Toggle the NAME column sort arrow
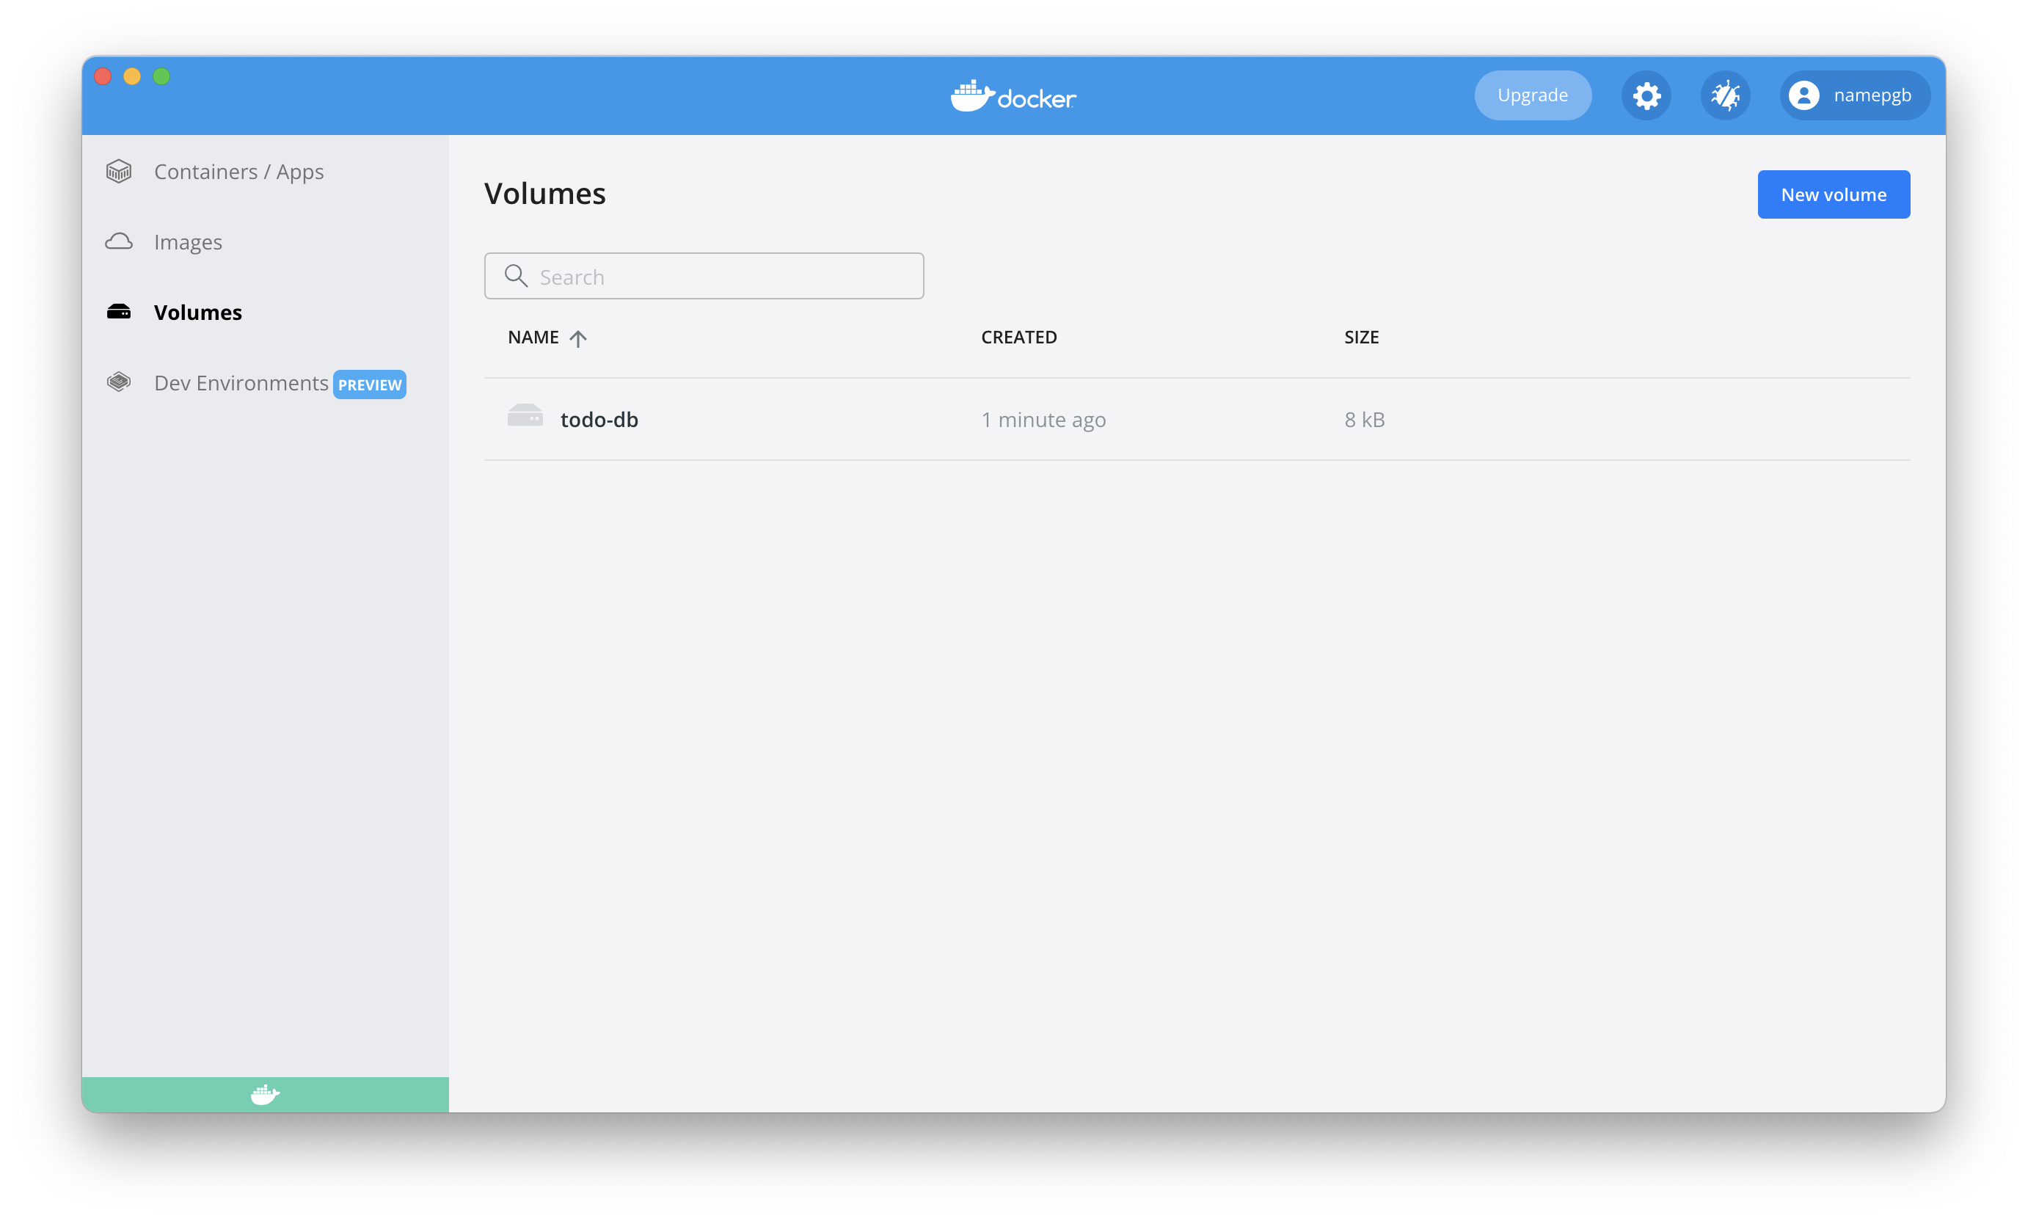The width and height of the screenshot is (2028, 1221). pyautogui.click(x=578, y=338)
